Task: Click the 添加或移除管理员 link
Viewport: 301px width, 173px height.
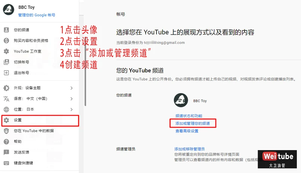Action: tap(190, 149)
